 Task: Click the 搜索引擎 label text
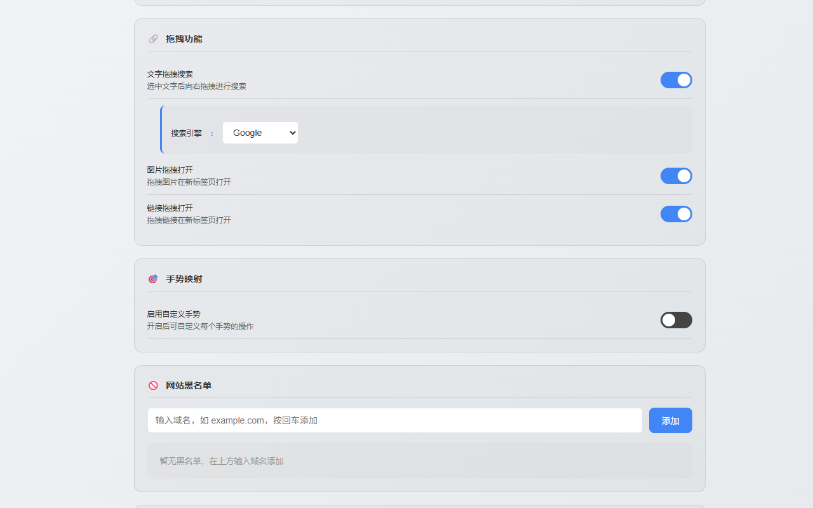point(185,133)
